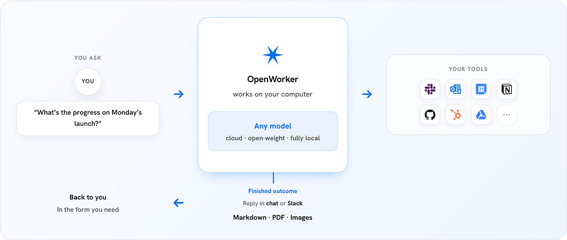The height and width of the screenshot is (240, 567).
Task: Open the GitHub tool icon
Action: pos(430,115)
